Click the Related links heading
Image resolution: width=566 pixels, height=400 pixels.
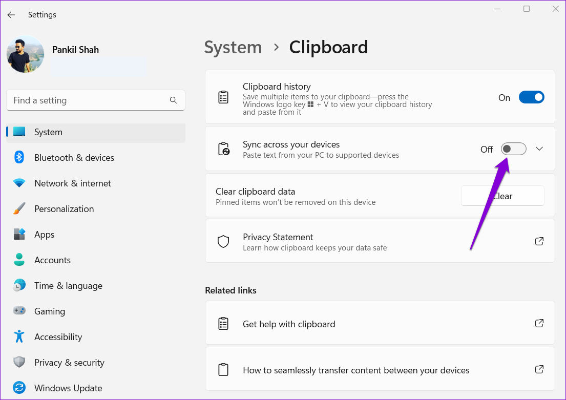[x=230, y=290]
